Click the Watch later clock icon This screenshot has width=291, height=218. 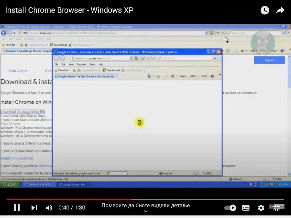(265, 10)
